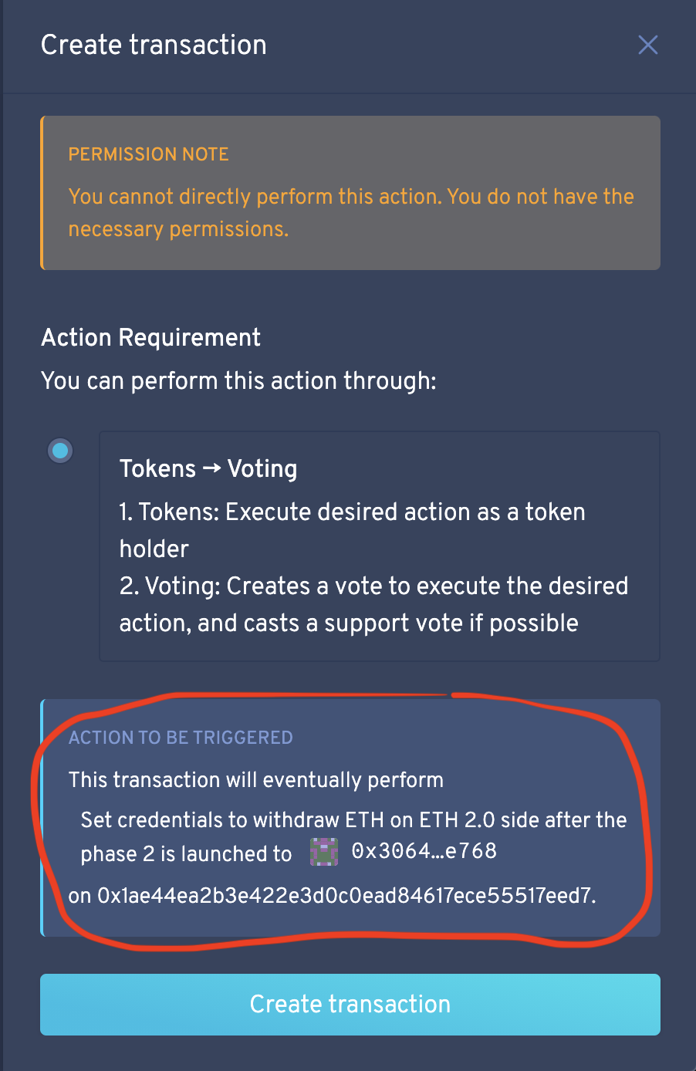The height and width of the screenshot is (1071, 696).
Task: Click the ACTION TO BE TRIGGERED header
Action: tap(181, 738)
